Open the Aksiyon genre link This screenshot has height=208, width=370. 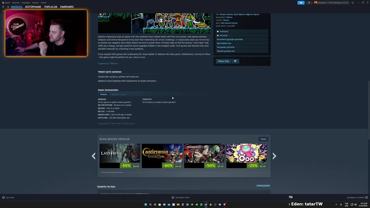[223, 14]
